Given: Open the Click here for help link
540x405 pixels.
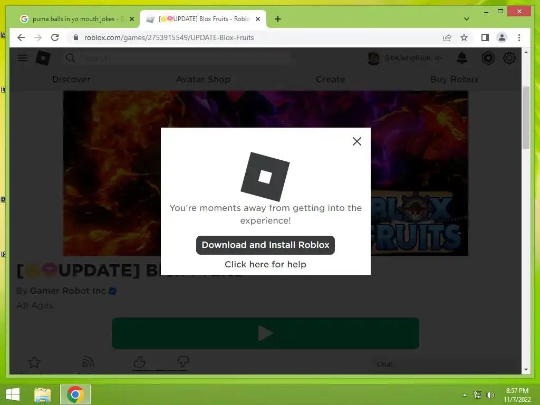Looking at the screenshot, I should (265, 264).
